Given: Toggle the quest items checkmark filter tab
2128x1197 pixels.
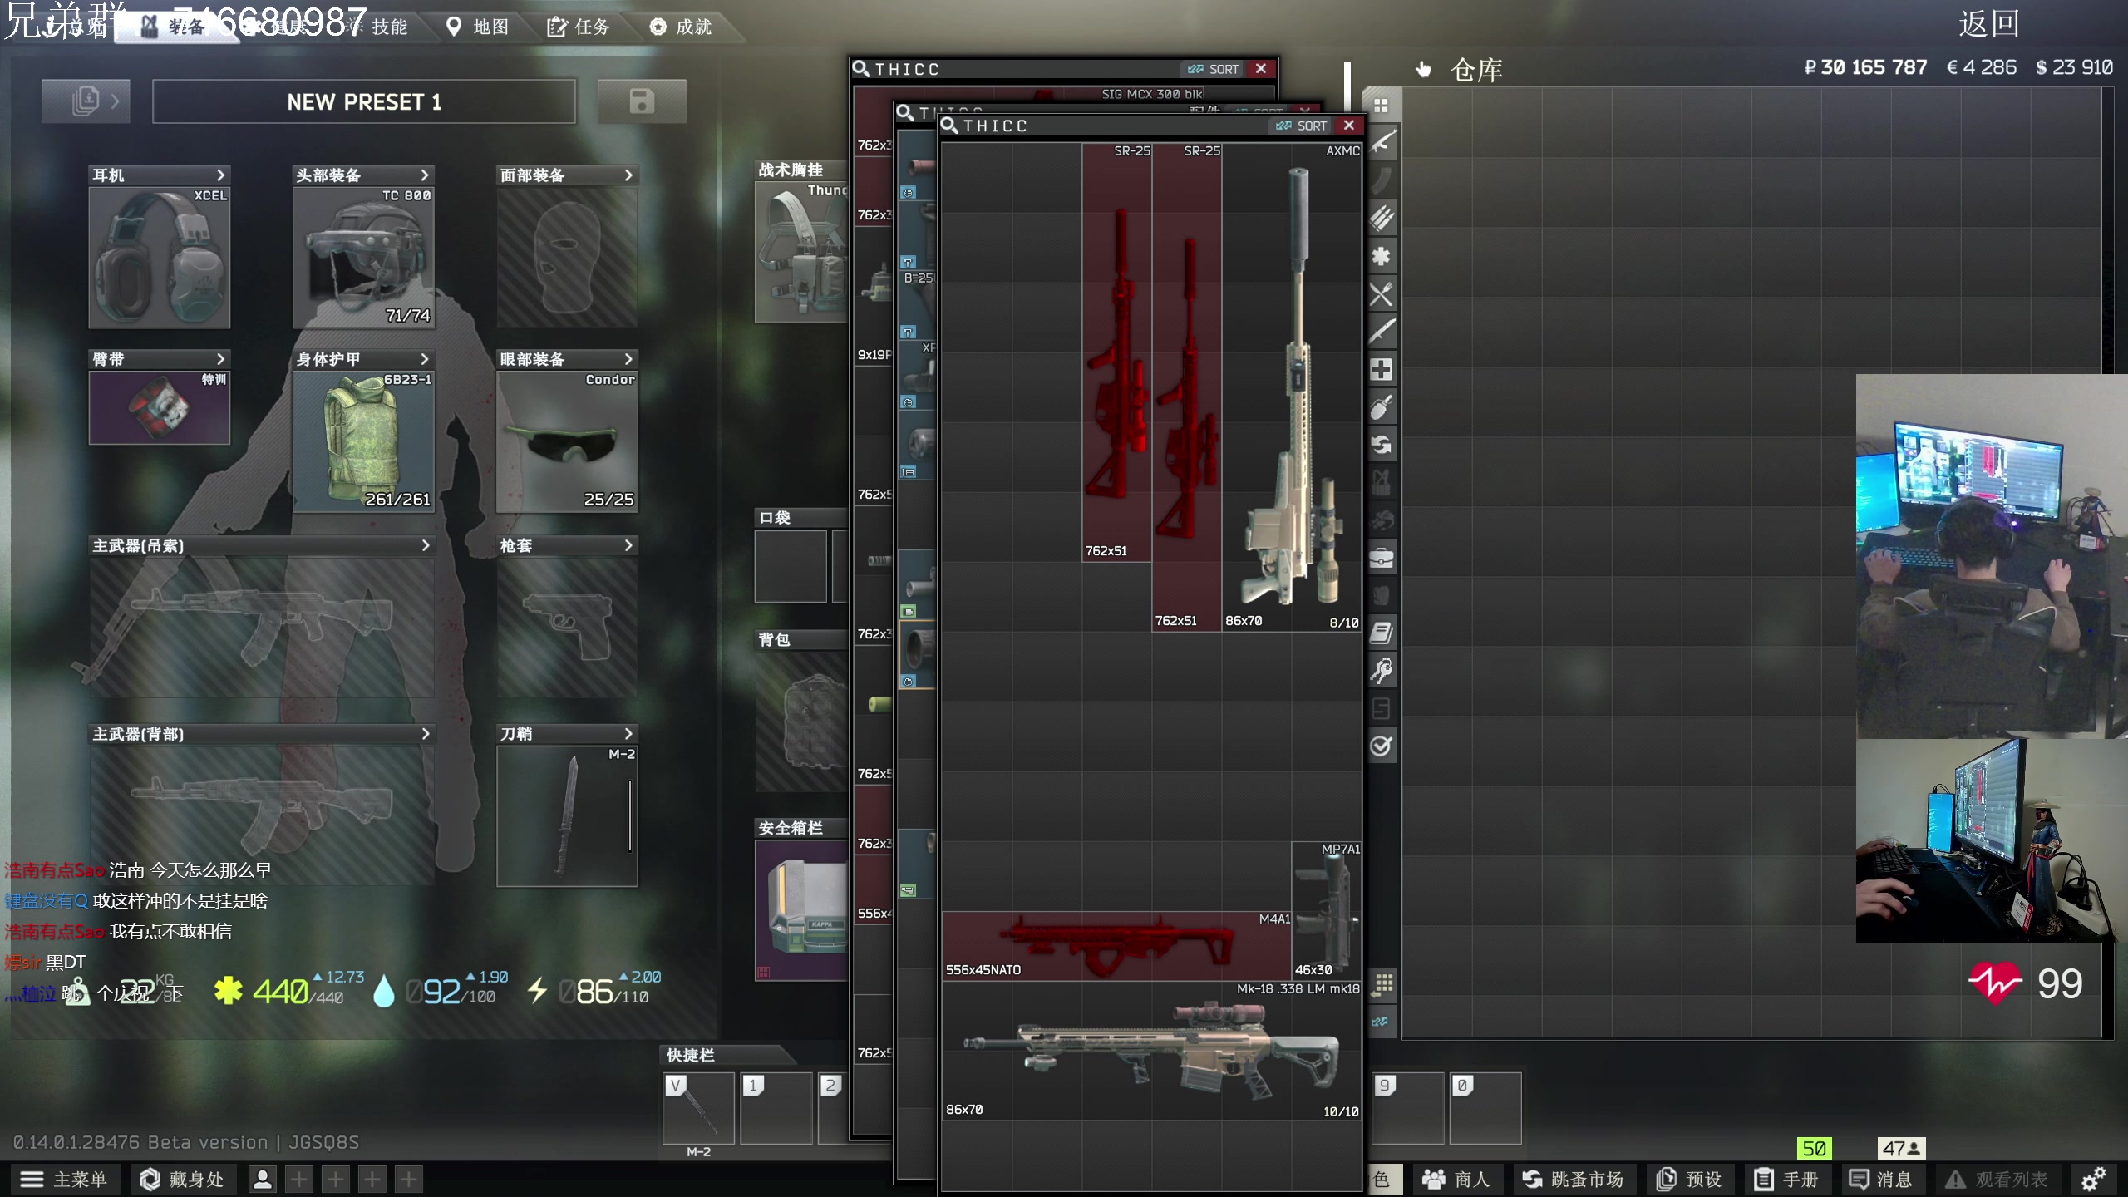Looking at the screenshot, I should tap(1382, 746).
